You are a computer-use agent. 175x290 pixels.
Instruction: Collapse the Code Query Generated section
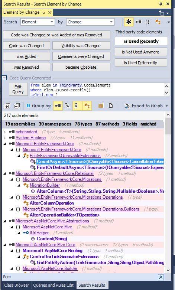tap(4, 78)
